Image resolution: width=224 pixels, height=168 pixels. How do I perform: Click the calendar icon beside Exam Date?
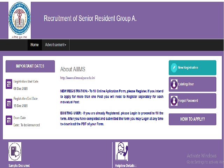(x=9, y=120)
